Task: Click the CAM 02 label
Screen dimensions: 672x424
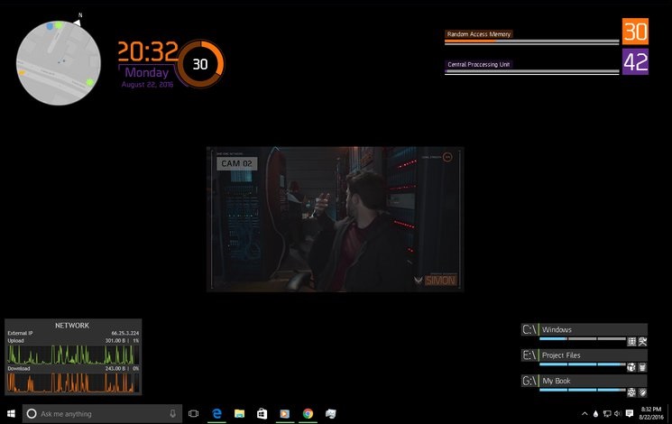Action: (x=236, y=163)
